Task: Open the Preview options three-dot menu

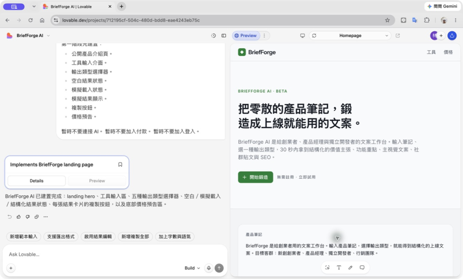Action: tap(265, 36)
